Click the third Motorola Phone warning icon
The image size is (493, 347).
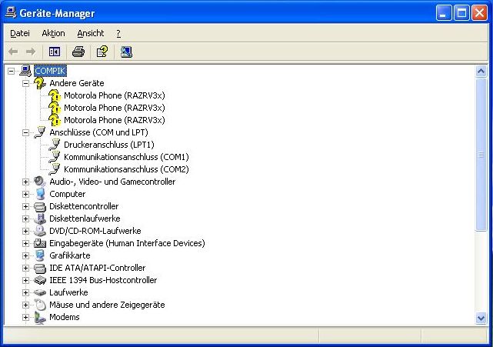tap(55, 120)
